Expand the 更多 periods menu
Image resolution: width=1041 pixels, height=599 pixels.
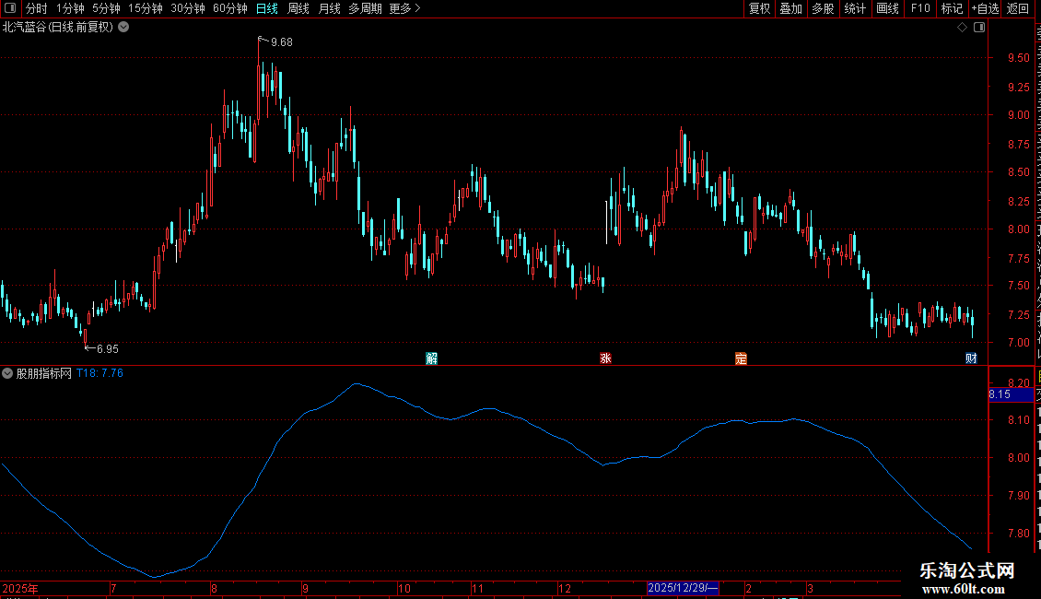pos(404,8)
